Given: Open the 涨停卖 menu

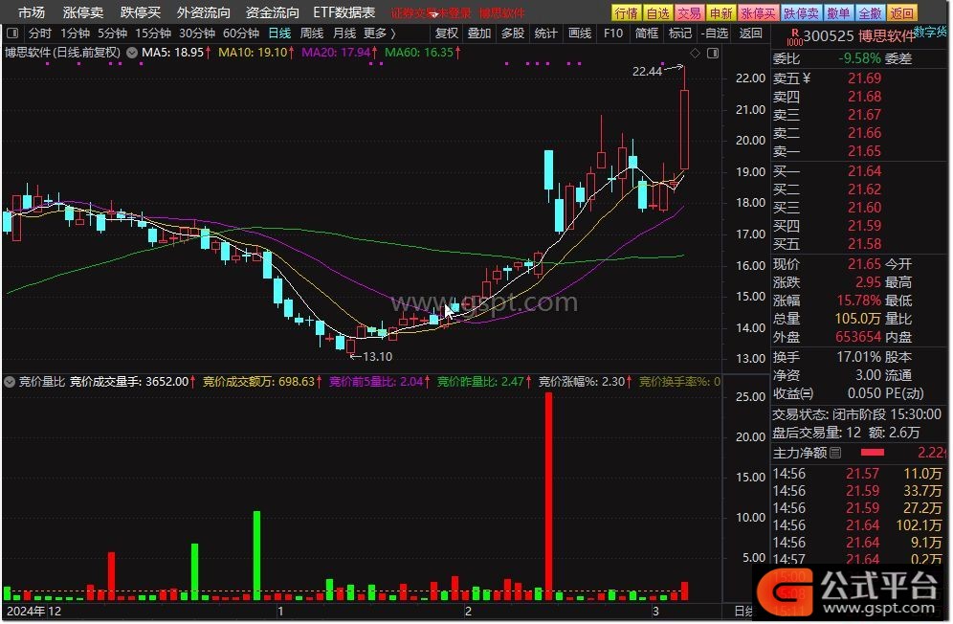Looking at the screenshot, I should (x=83, y=12).
